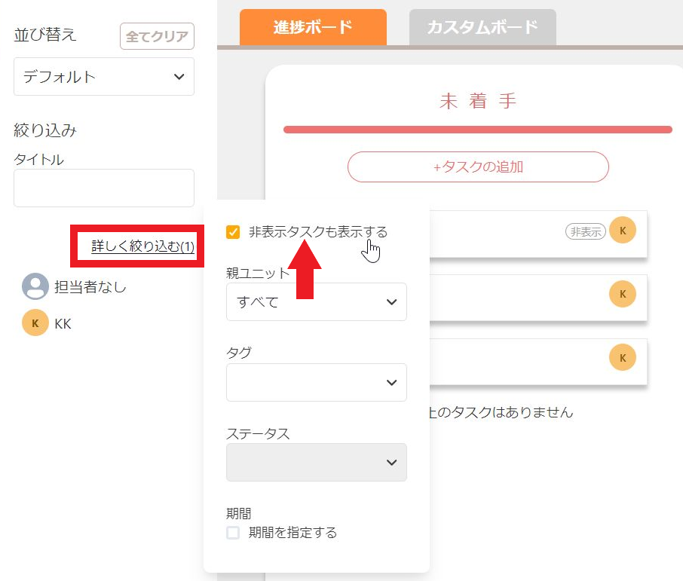Click the 未着手 column heading
The width and height of the screenshot is (683, 581).
pyautogui.click(x=478, y=102)
